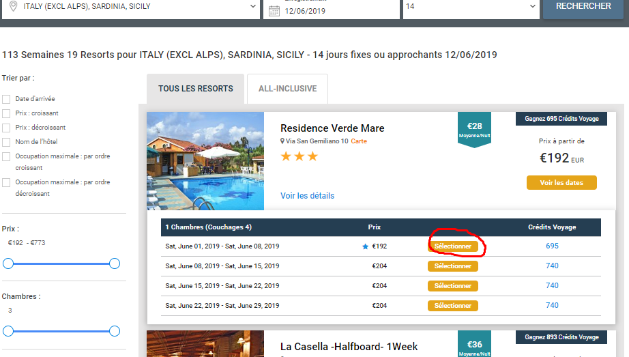The image size is (629, 357).
Task: Click the Crédits Voyage column header
Action: pos(552,227)
